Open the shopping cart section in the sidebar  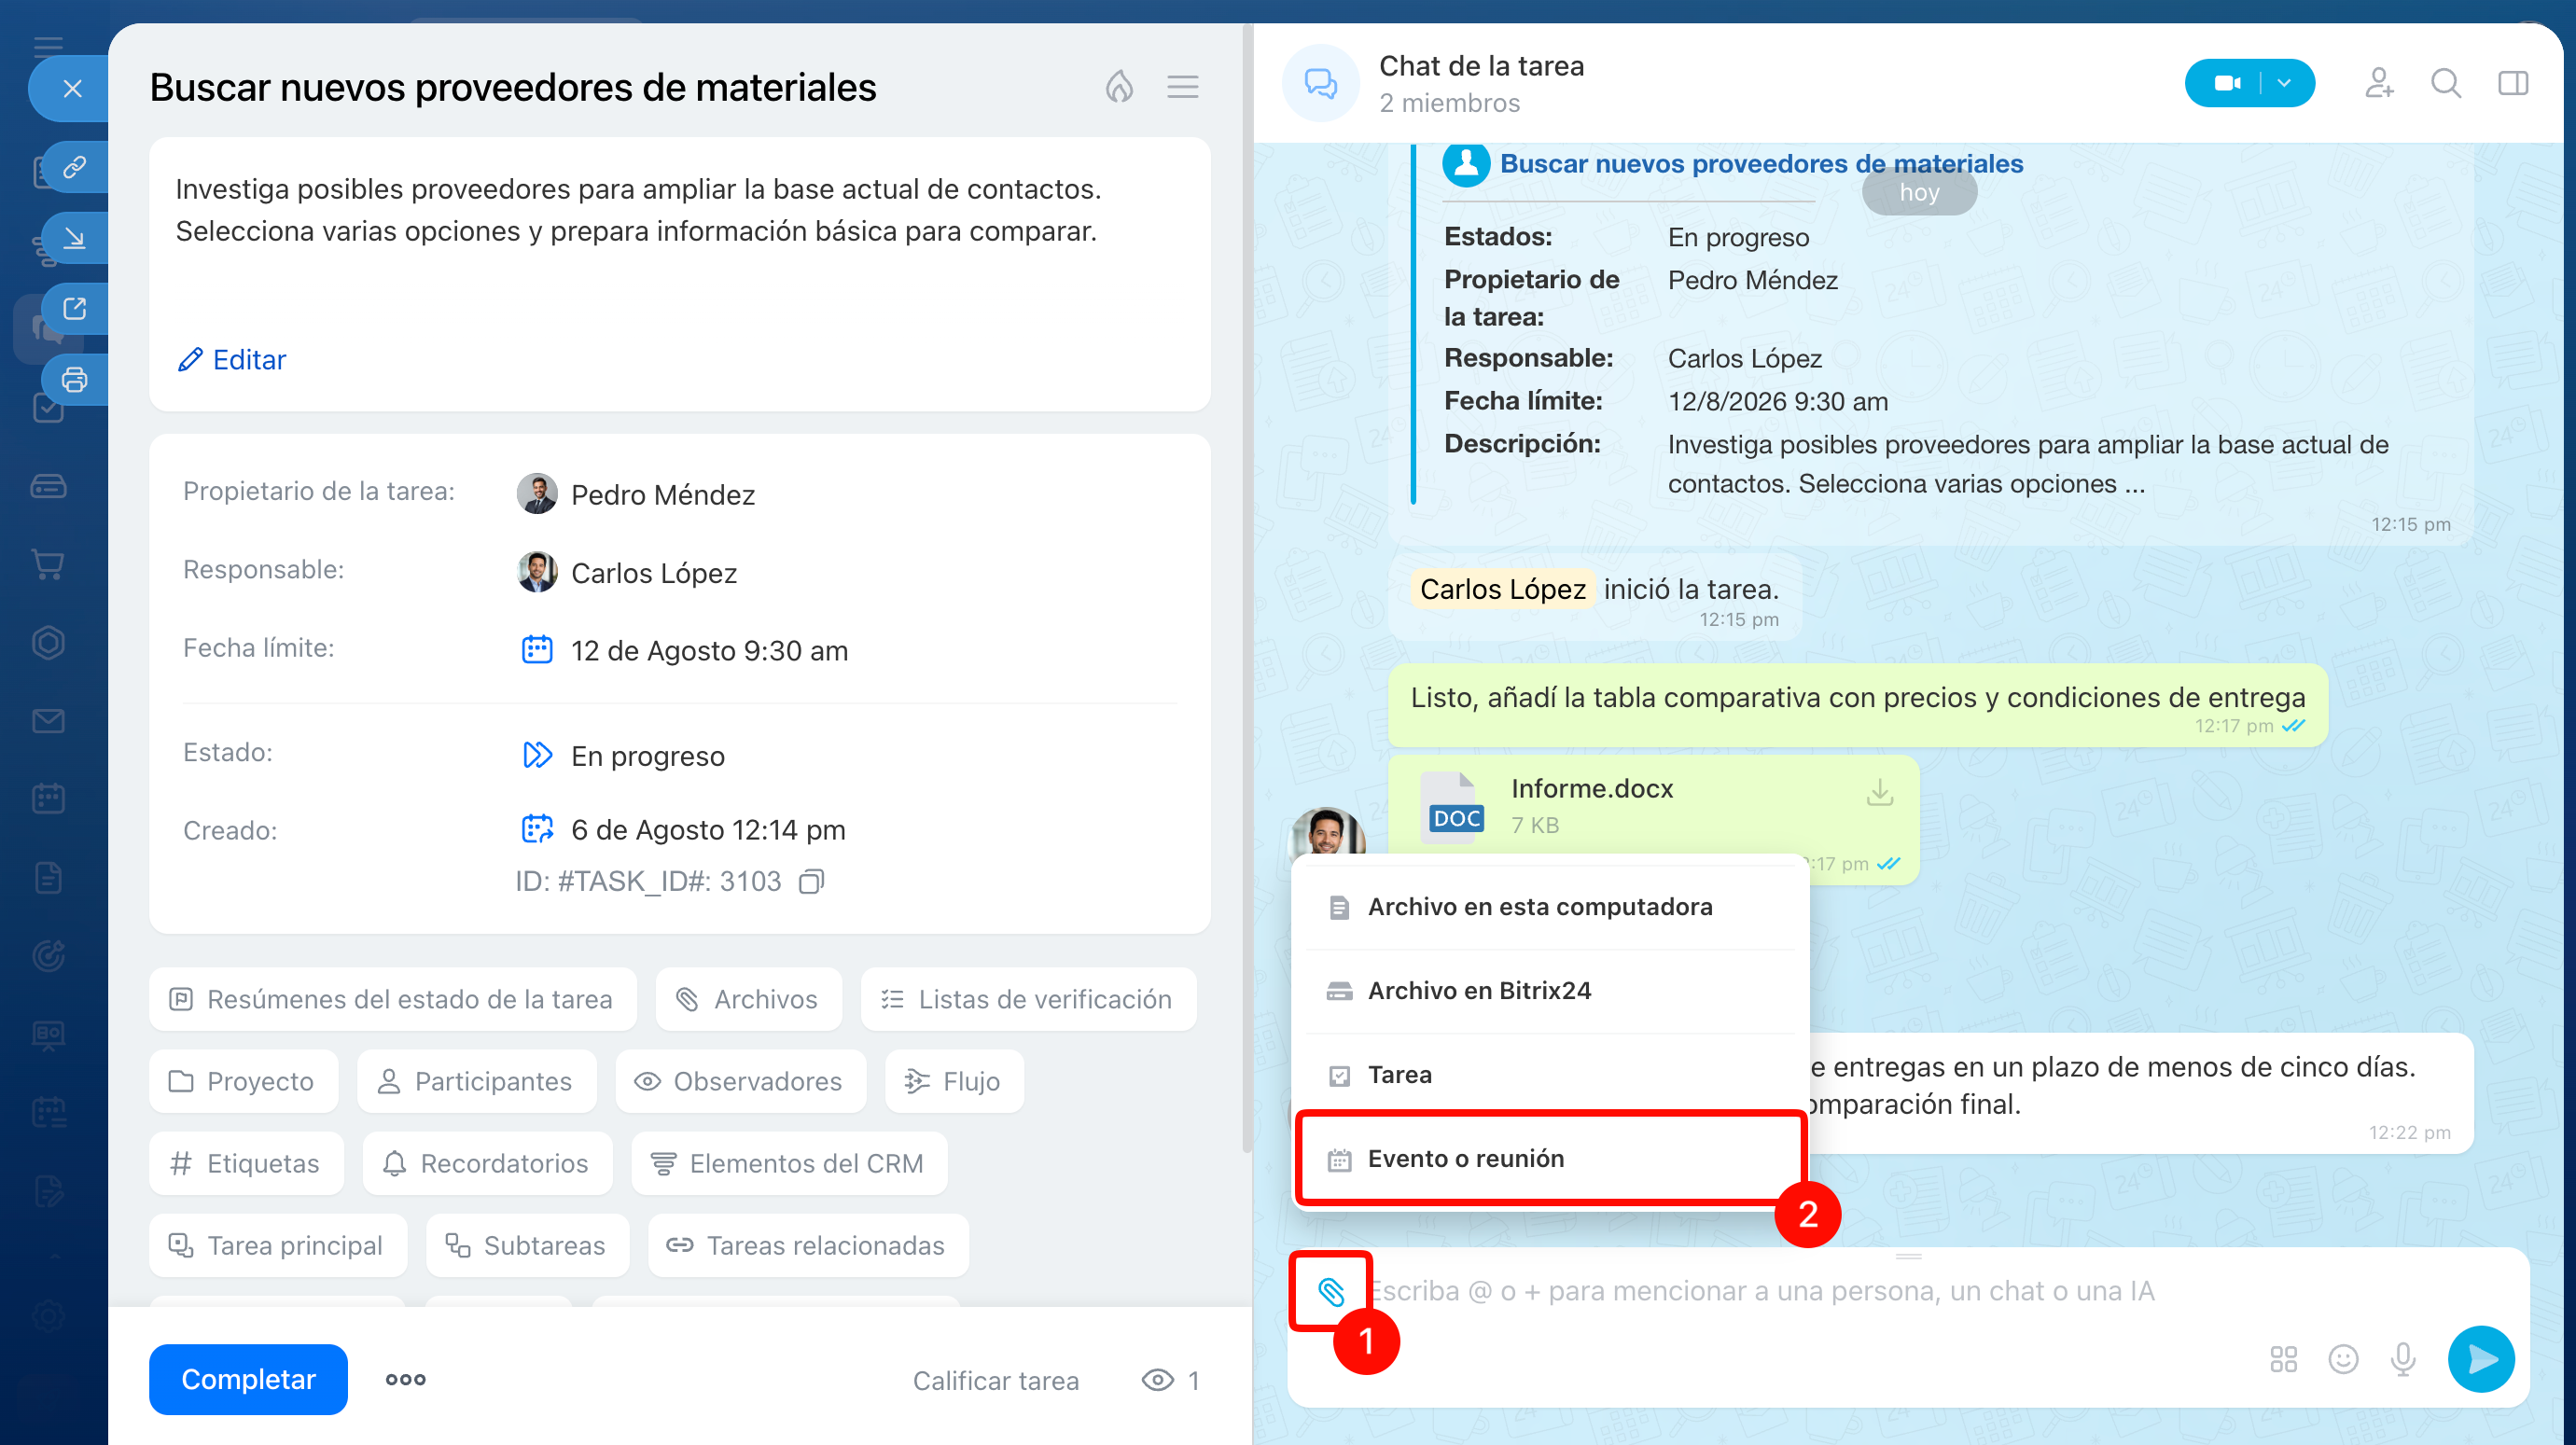click(x=48, y=564)
